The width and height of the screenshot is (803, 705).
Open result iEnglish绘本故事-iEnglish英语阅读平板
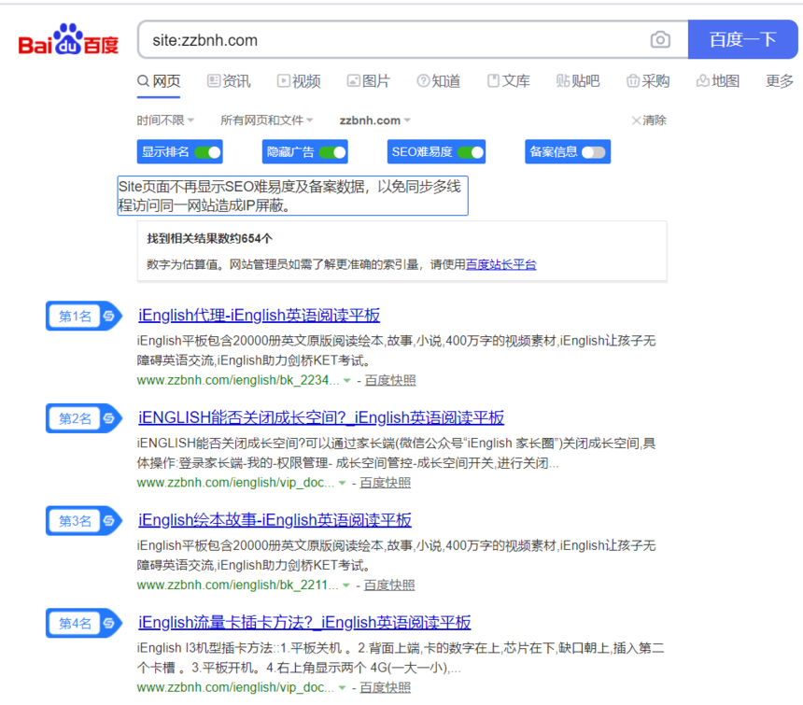coord(275,520)
